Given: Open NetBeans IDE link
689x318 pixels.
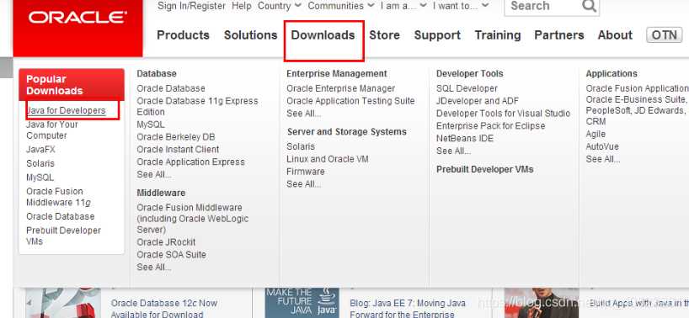Looking at the screenshot, I should click(465, 138).
